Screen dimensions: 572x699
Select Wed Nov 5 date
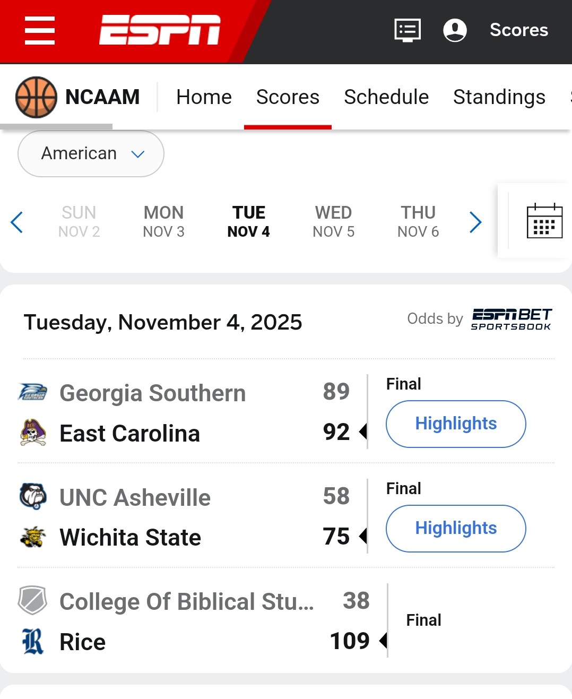point(333,221)
